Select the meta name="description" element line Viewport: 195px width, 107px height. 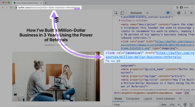click(x=158, y=31)
